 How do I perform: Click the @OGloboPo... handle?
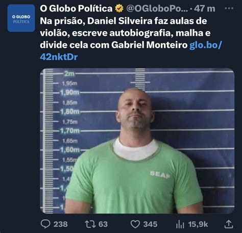pos(157,9)
